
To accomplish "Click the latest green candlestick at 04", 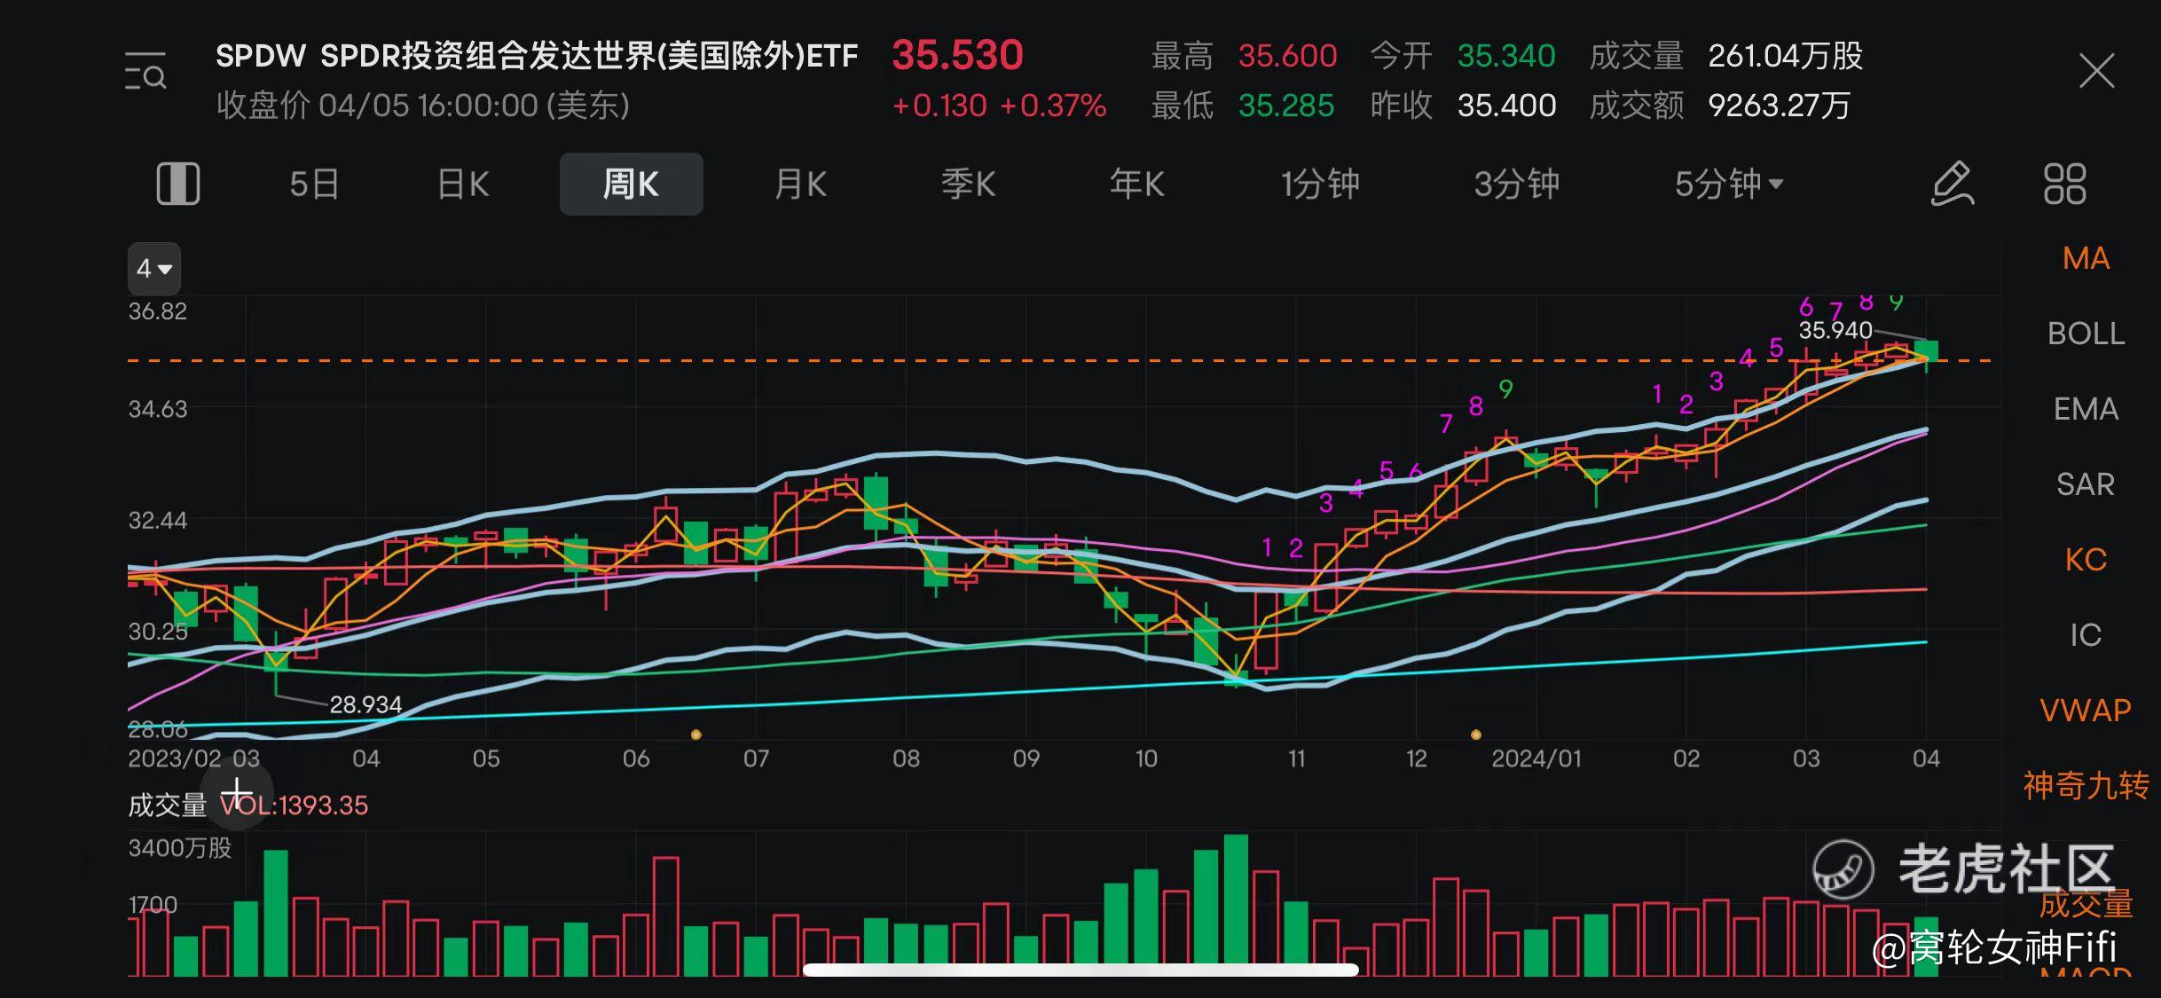I will [x=1926, y=352].
